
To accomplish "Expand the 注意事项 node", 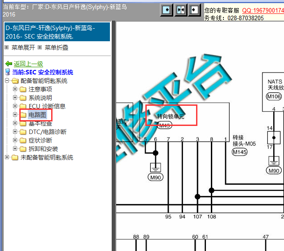I will pyautogui.click(x=15, y=89).
